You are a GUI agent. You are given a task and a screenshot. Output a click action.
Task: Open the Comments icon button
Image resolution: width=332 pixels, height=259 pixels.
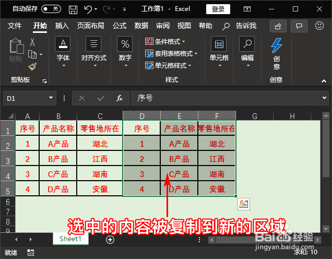[x=299, y=26]
